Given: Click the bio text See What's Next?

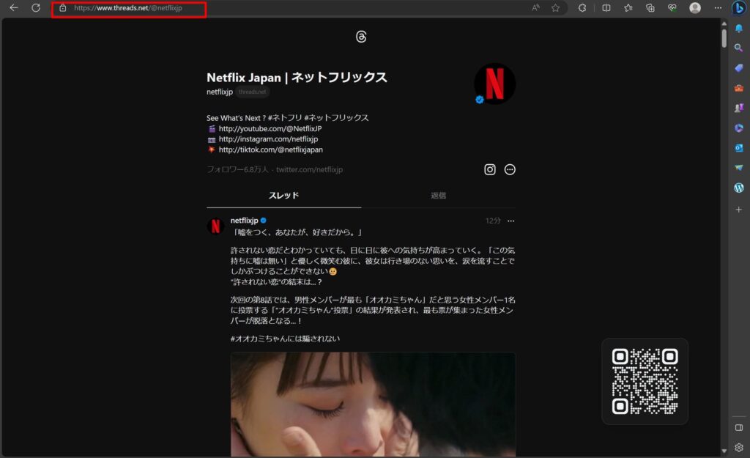Looking at the screenshot, I should pos(237,118).
